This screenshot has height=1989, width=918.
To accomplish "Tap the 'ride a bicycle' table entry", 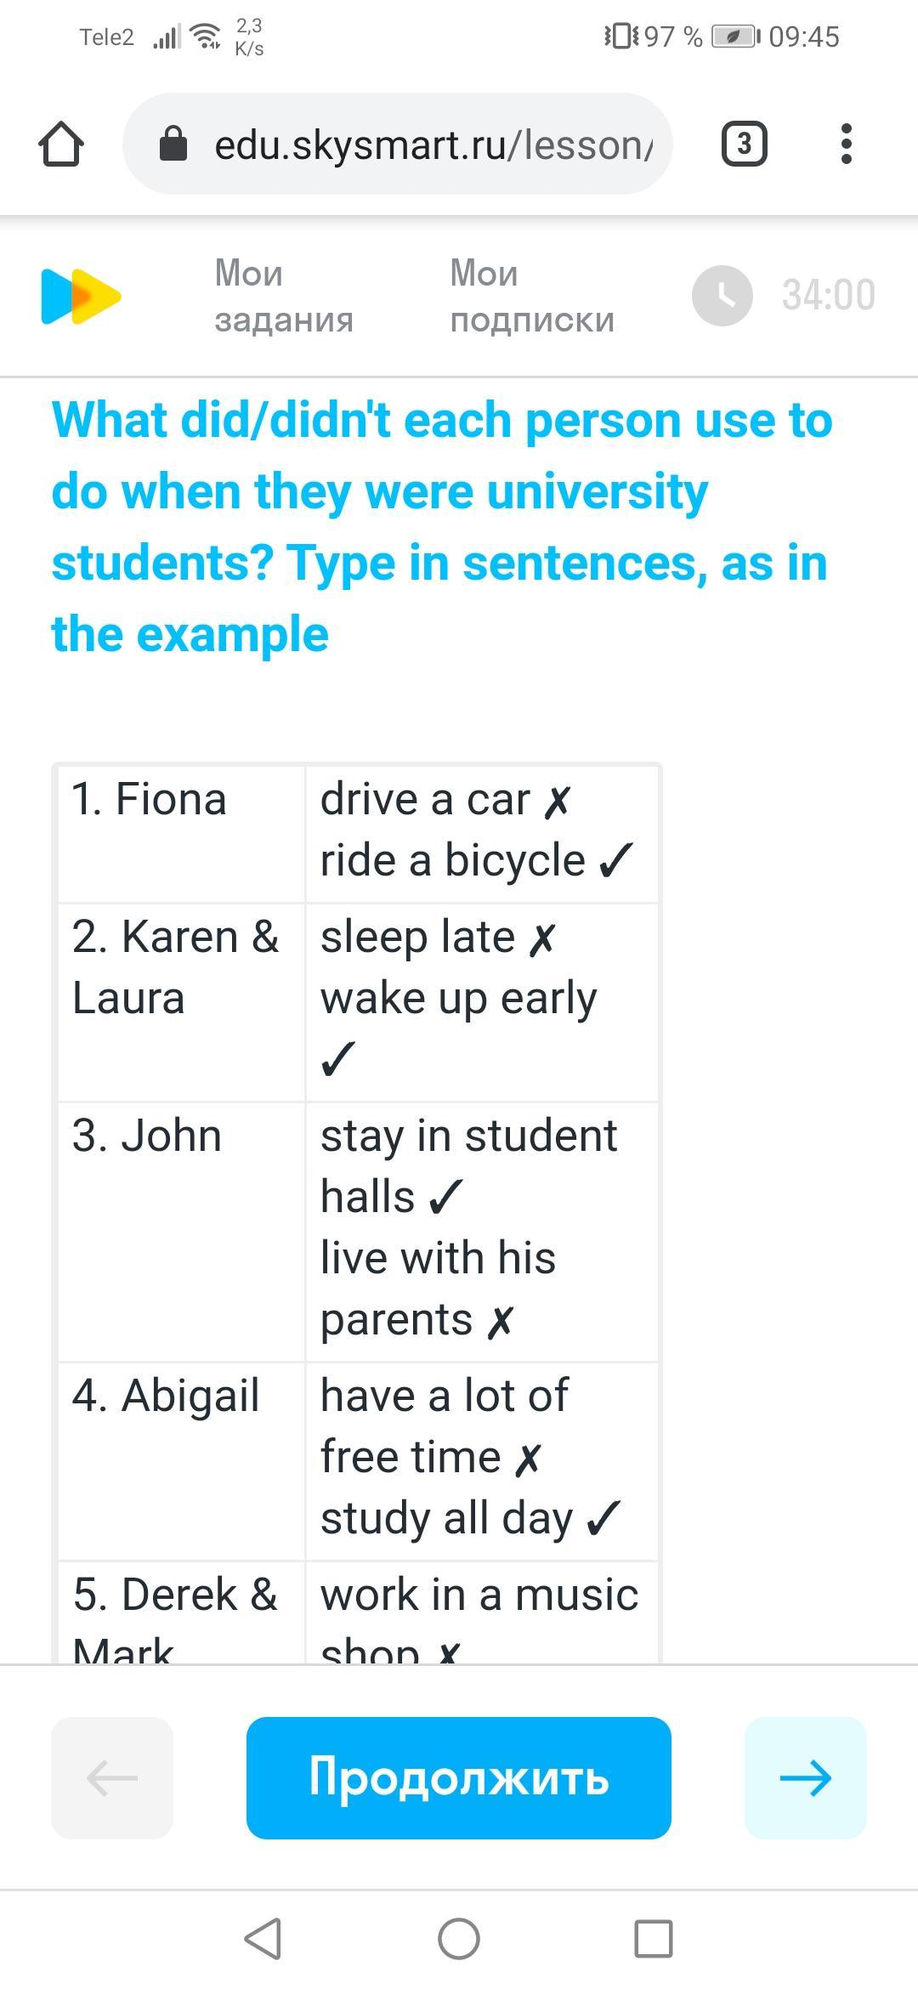I will pyautogui.click(x=453, y=860).
